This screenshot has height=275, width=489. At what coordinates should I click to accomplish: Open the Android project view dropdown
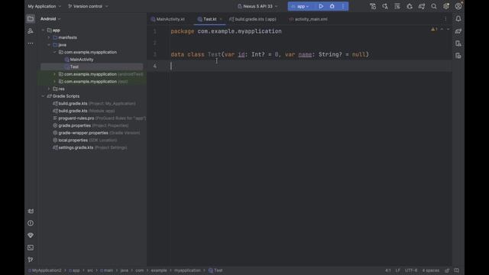coord(50,18)
